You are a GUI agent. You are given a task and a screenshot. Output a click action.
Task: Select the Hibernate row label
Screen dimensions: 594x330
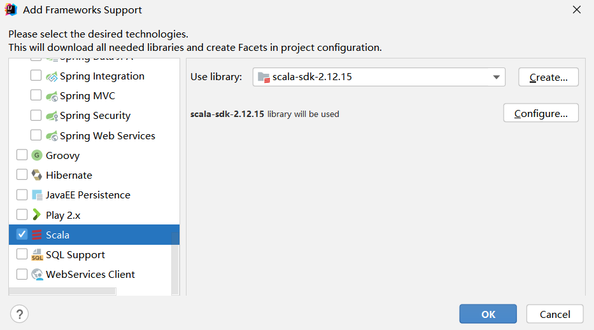coord(69,175)
